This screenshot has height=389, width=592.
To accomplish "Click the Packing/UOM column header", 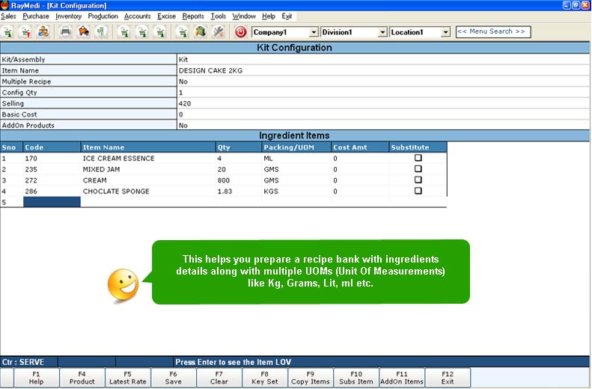I will 296,147.
